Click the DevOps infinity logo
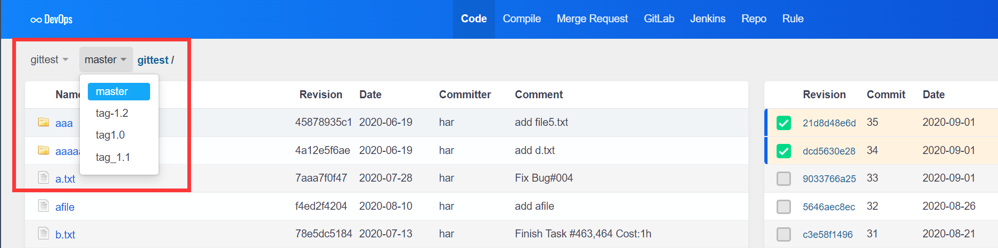998x248 pixels. point(36,20)
